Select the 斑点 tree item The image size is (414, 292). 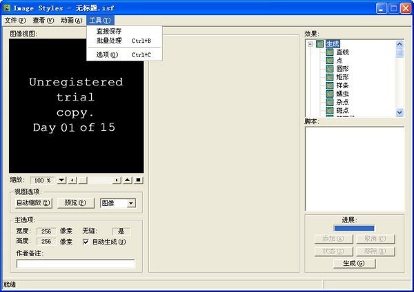342,110
